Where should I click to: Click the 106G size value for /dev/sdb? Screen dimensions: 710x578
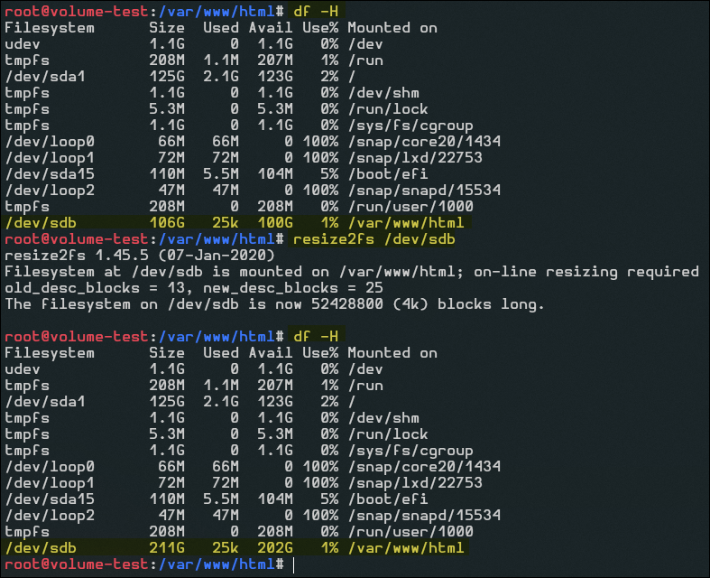(166, 223)
